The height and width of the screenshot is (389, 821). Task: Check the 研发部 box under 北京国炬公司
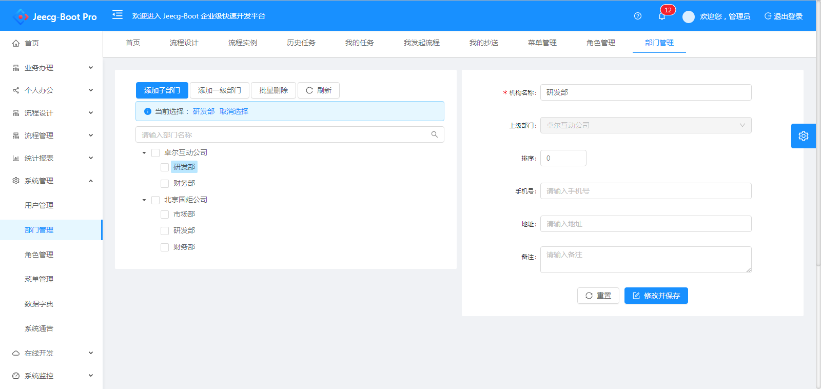click(165, 231)
